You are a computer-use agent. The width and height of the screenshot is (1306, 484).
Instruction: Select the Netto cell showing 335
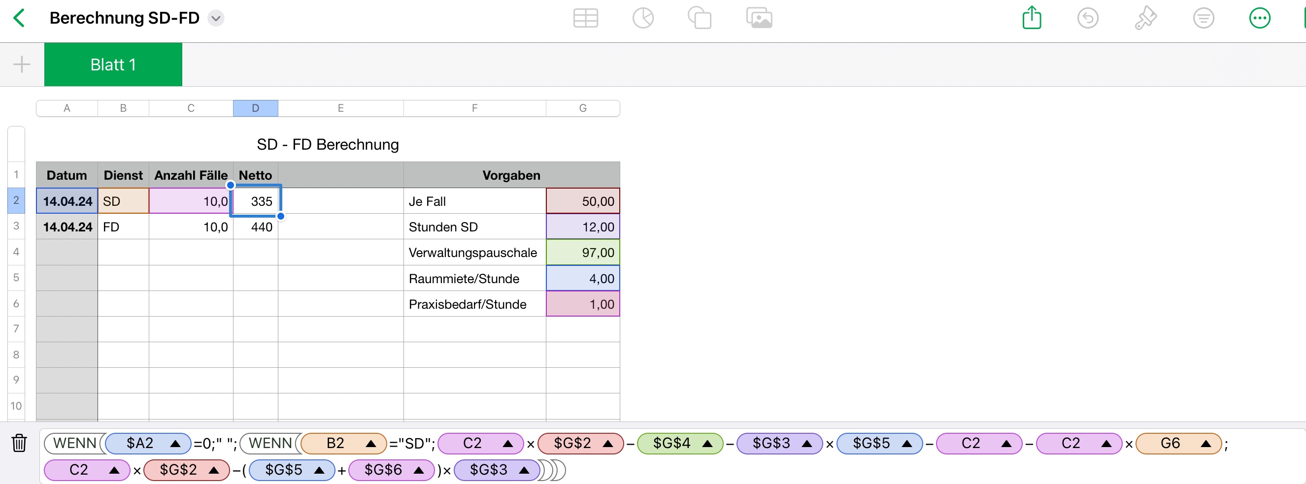tap(256, 201)
